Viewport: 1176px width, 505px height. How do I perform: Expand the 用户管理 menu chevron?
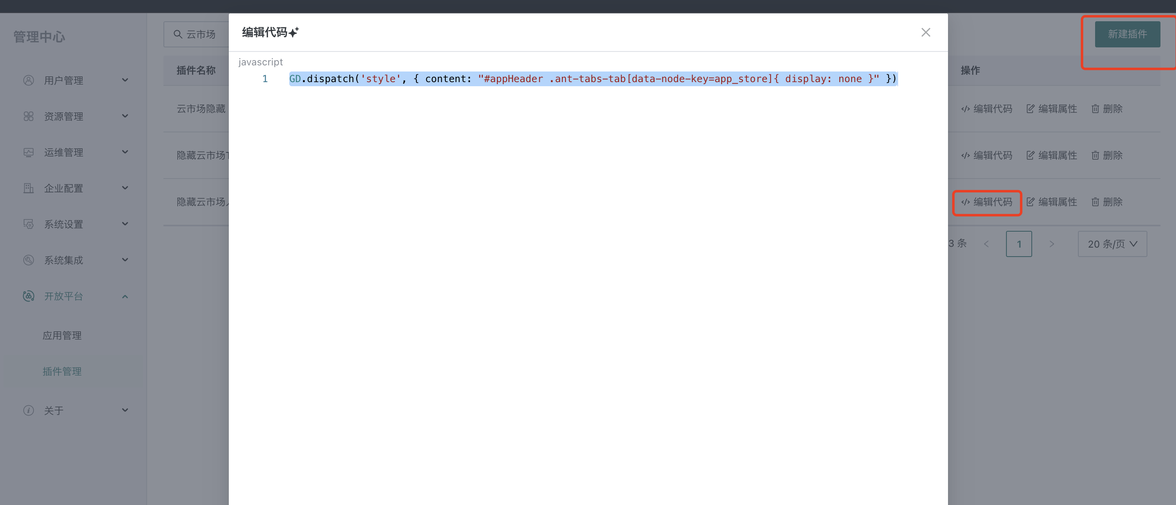click(125, 80)
